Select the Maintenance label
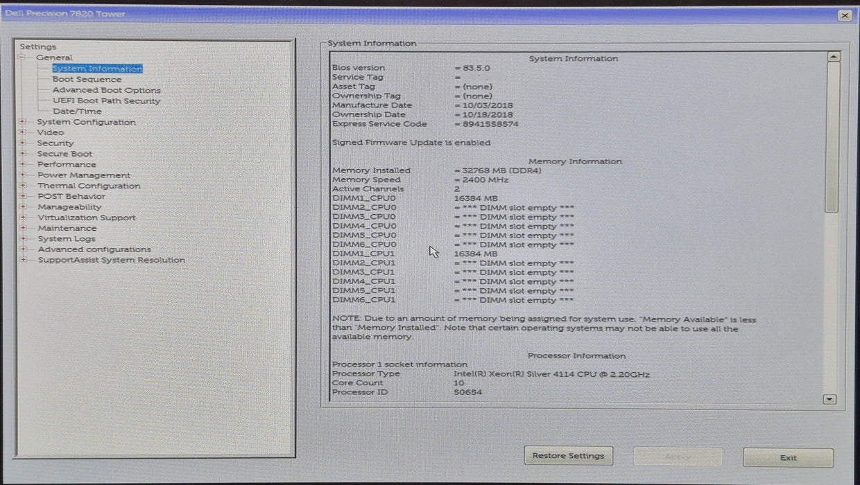This screenshot has width=860, height=485. click(67, 228)
